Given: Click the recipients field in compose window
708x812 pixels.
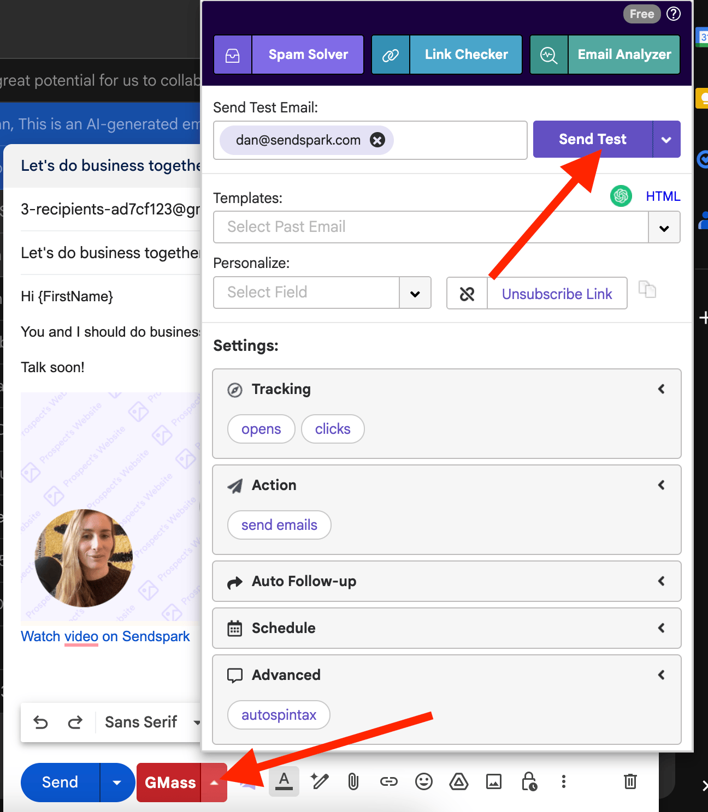Looking at the screenshot, I should 111,209.
